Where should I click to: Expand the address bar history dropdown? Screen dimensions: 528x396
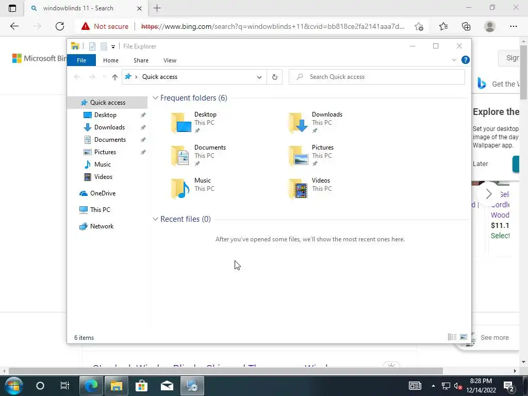coord(259,77)
